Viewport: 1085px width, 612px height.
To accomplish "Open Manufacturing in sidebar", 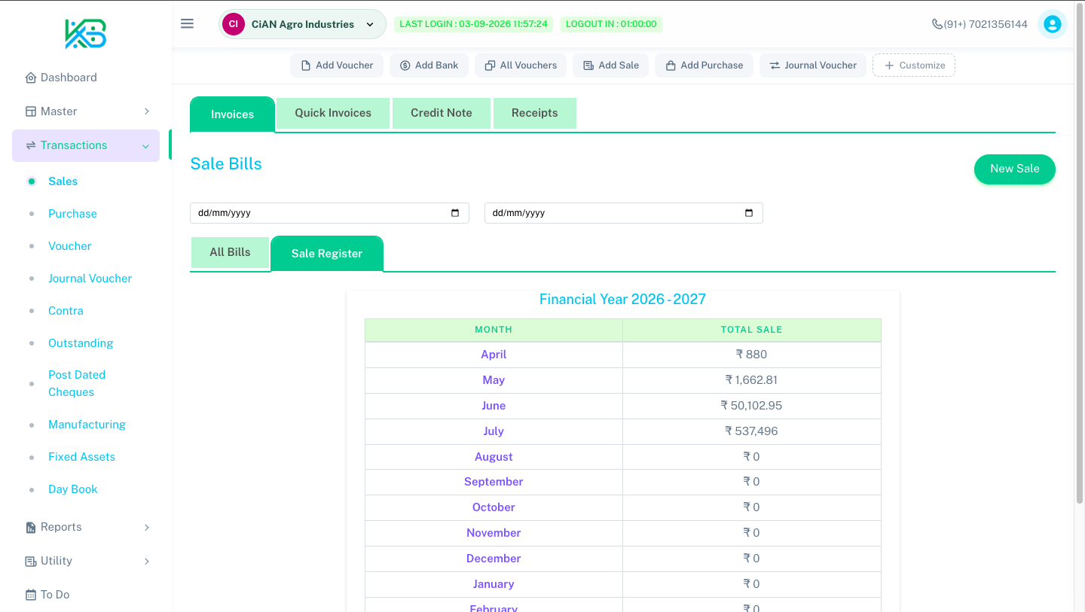I will tap(87, 425).
